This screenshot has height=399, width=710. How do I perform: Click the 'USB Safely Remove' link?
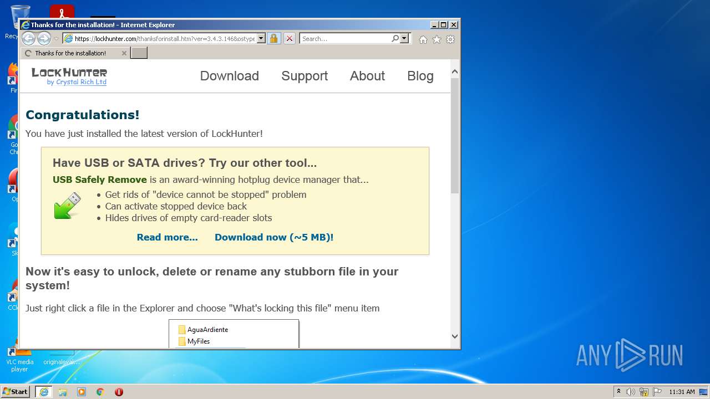click(100, 180)
